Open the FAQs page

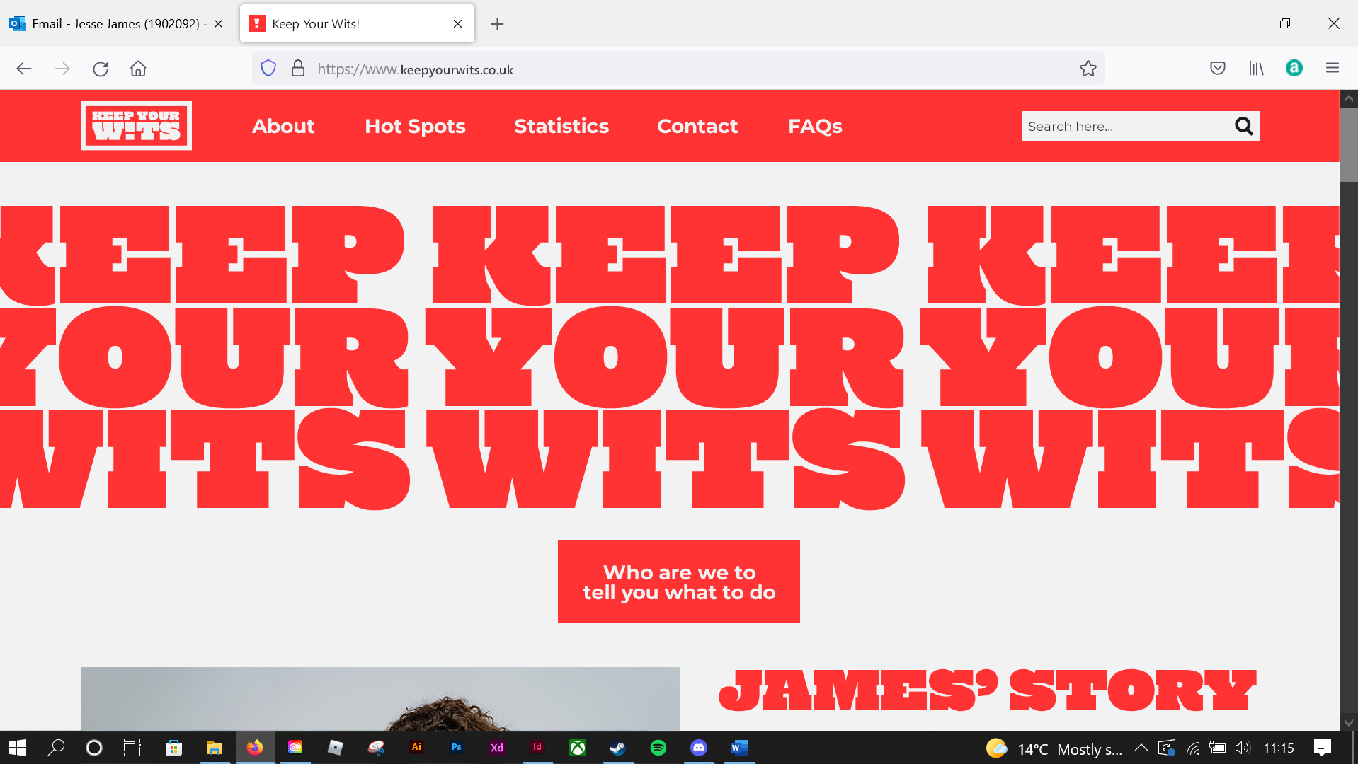pyautogui.click(x=815, y=126)
